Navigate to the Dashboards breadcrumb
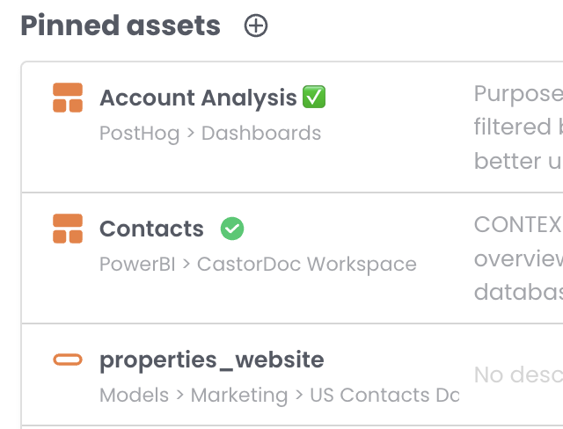563x429 pixels. [x=260, y=134]
